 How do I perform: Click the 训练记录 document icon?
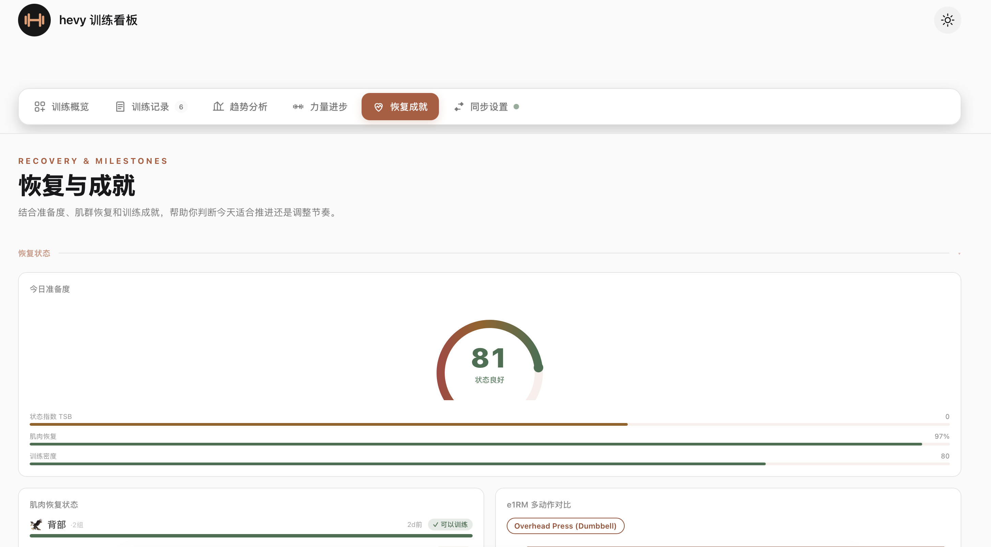coord(120,107)
